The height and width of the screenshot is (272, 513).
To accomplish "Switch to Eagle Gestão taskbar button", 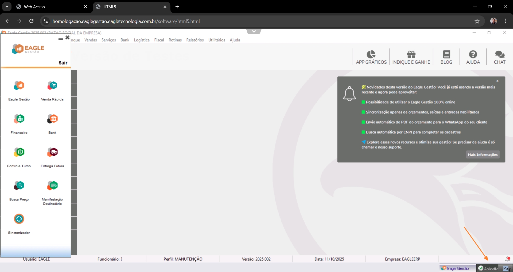I will [x=457, y=268].
